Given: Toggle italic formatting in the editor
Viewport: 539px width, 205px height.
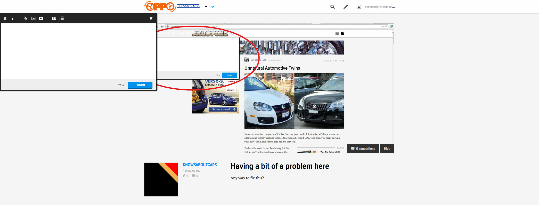Looking at the screenshot, I should pos(13,18).
